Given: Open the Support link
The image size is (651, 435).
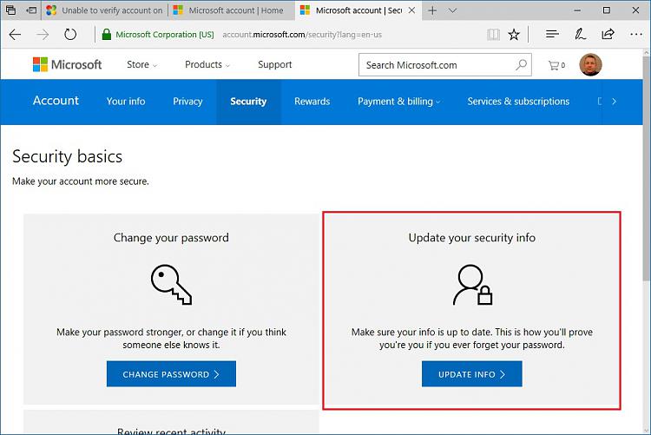Looking at the screenshot, I should 275,64.
